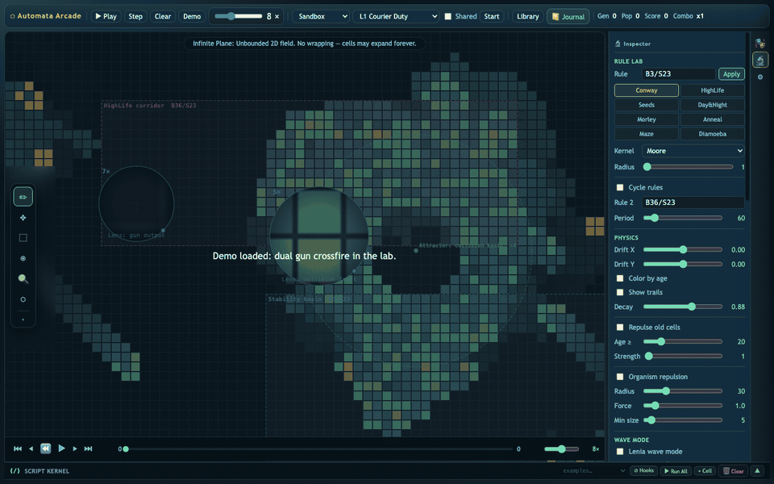
Task: Adjust the Drift Y slider
Action: 683,265
